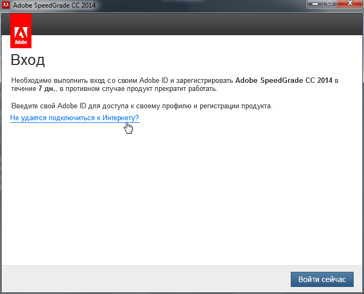Click the "Войти сейчас" sign-in button
364x294 pixels.
click(x=322, y=279)
